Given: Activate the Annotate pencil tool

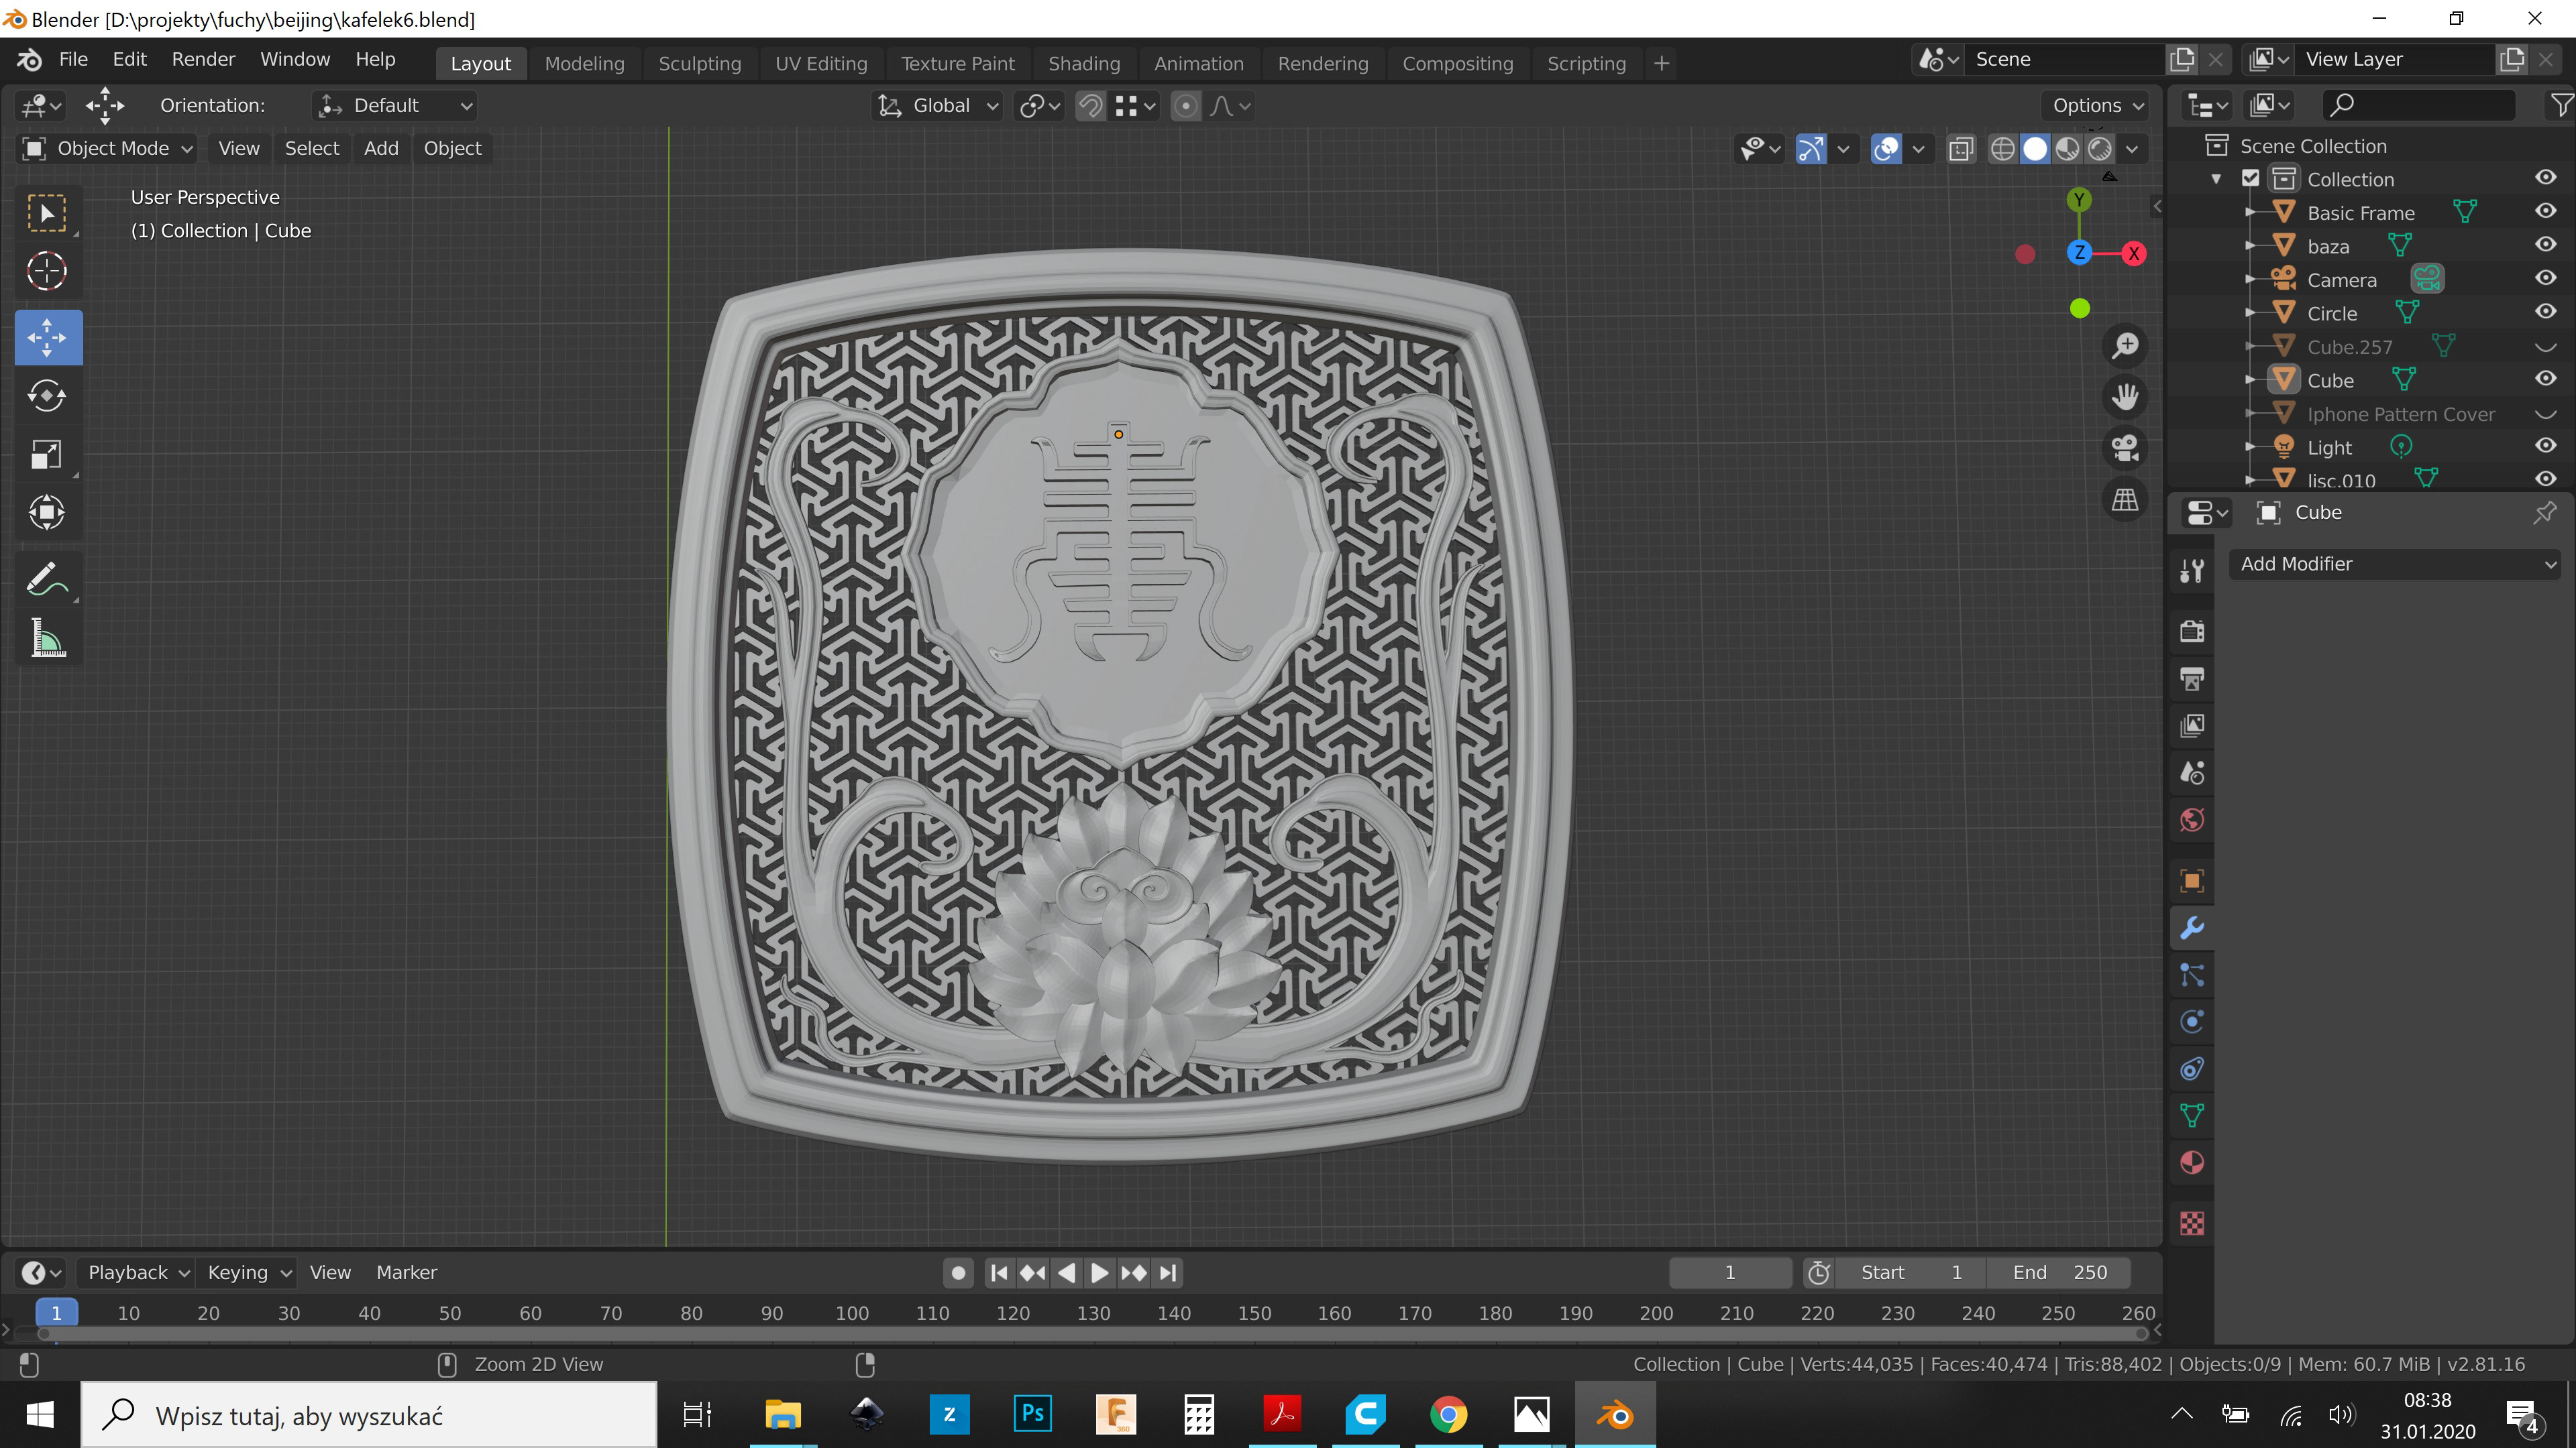Looking at the screenshot, I should click(47, 580).
